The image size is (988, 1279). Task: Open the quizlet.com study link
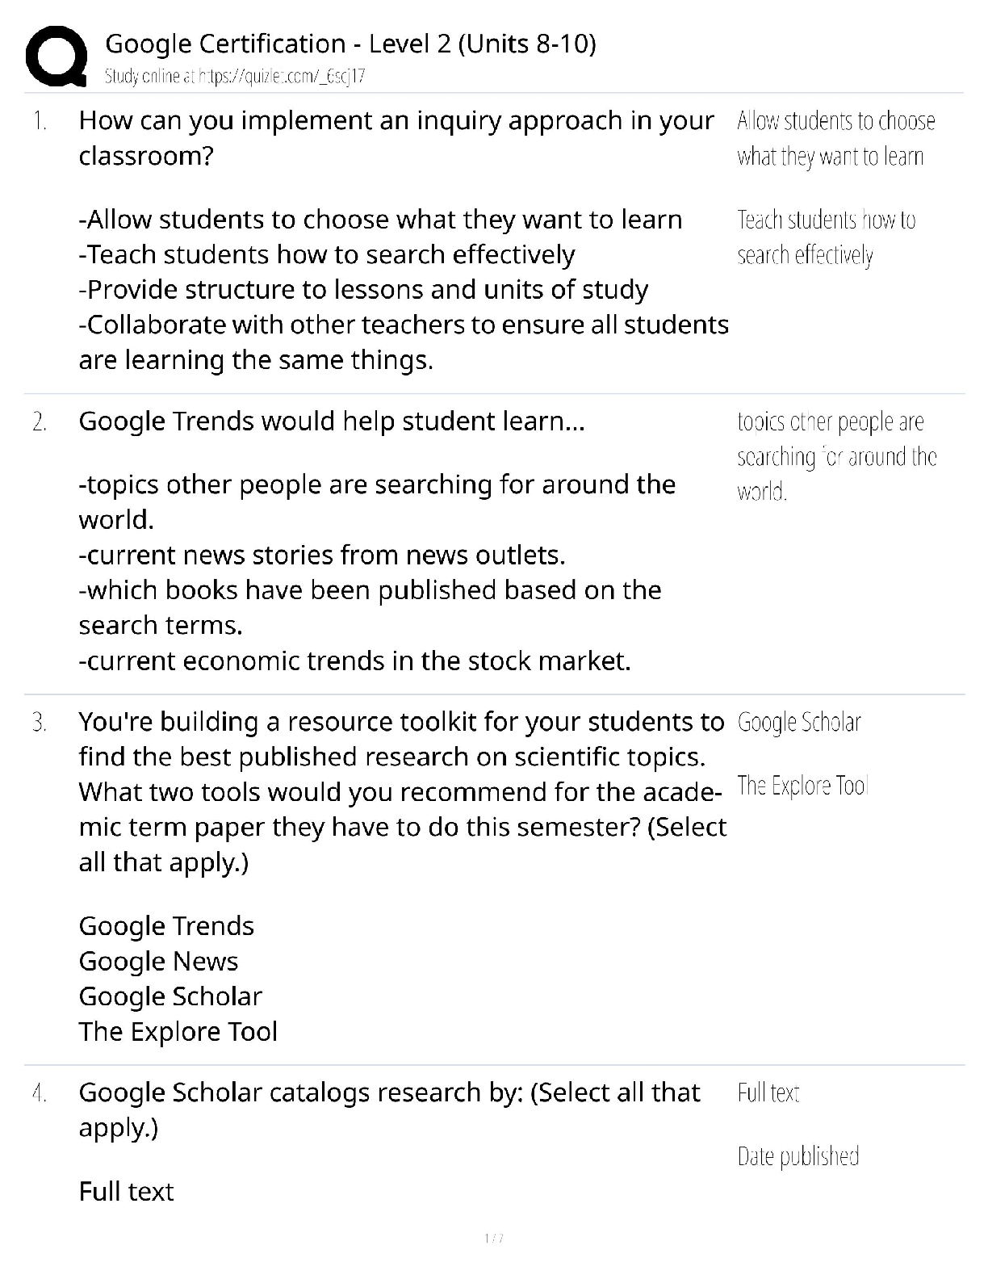coord(236,77)
